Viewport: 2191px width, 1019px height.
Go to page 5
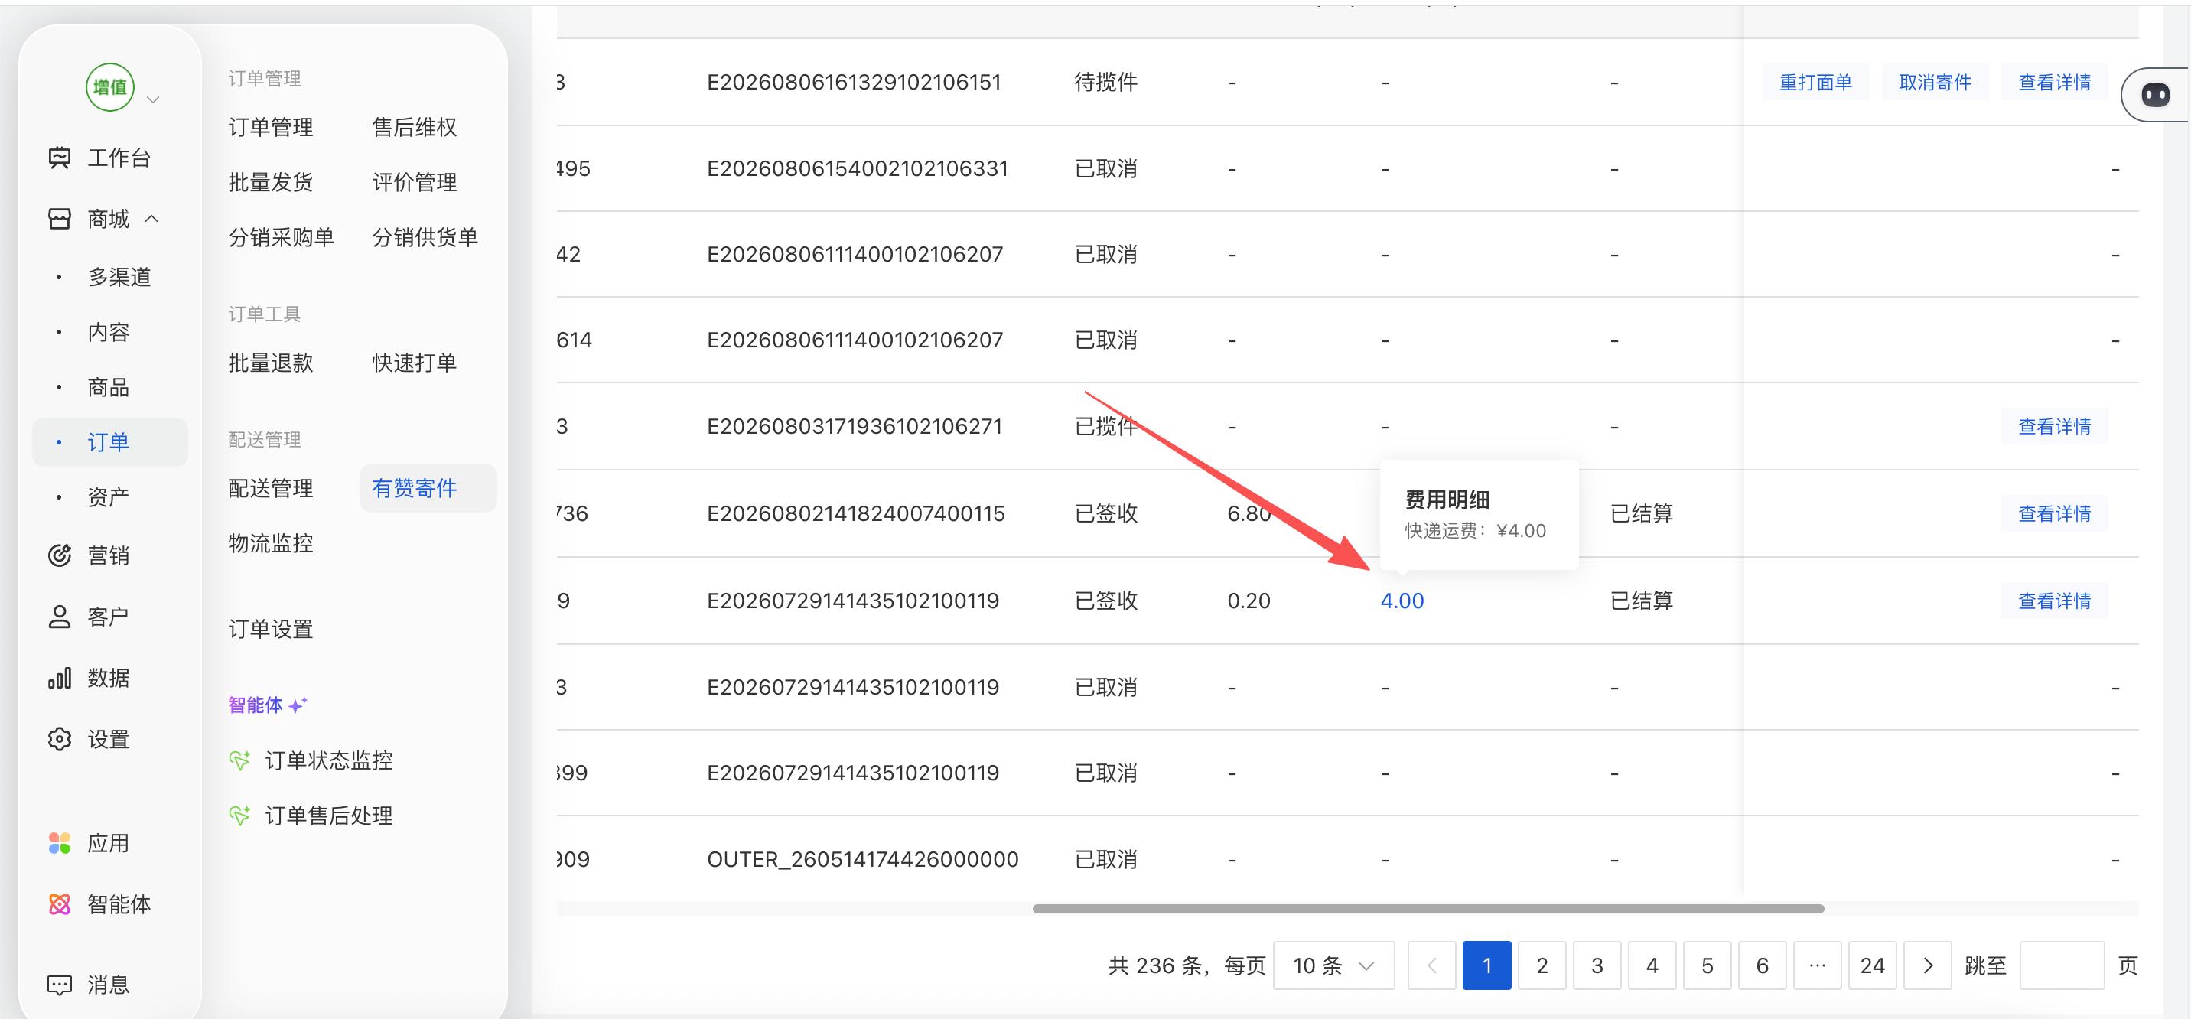1707,965
